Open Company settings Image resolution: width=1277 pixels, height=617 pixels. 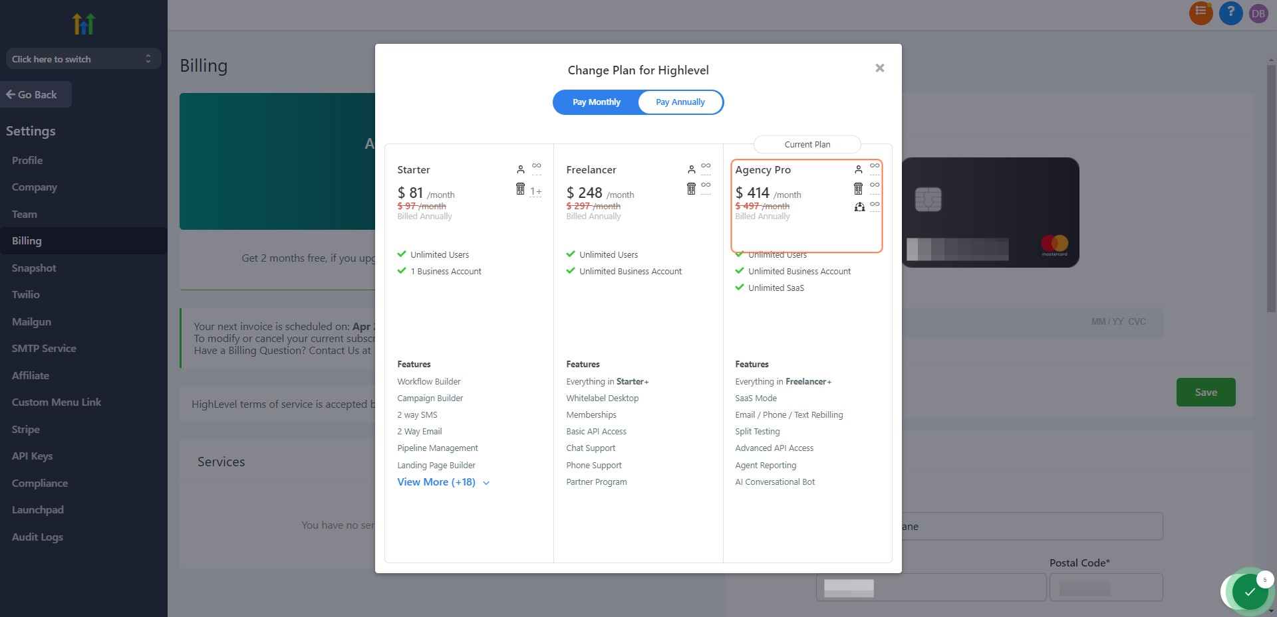(x=34, y=187)
